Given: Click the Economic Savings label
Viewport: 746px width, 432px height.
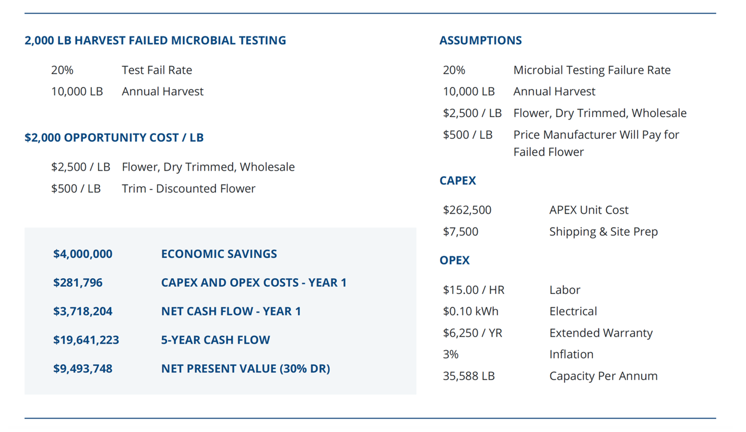Looking at the screenshot, I should (x=219, y=254).
